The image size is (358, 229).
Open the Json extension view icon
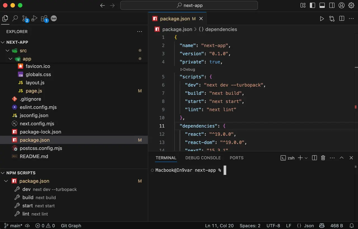pos(54,18)
